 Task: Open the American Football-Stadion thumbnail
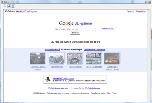click(x=38, y=58)
